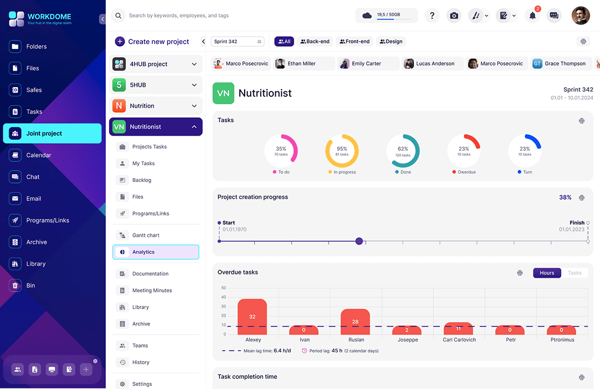Click the project progress slider handle
Image resolution: width=600 pixels, height=389 pixels.
pyautogui.click(x=359, y=241)
